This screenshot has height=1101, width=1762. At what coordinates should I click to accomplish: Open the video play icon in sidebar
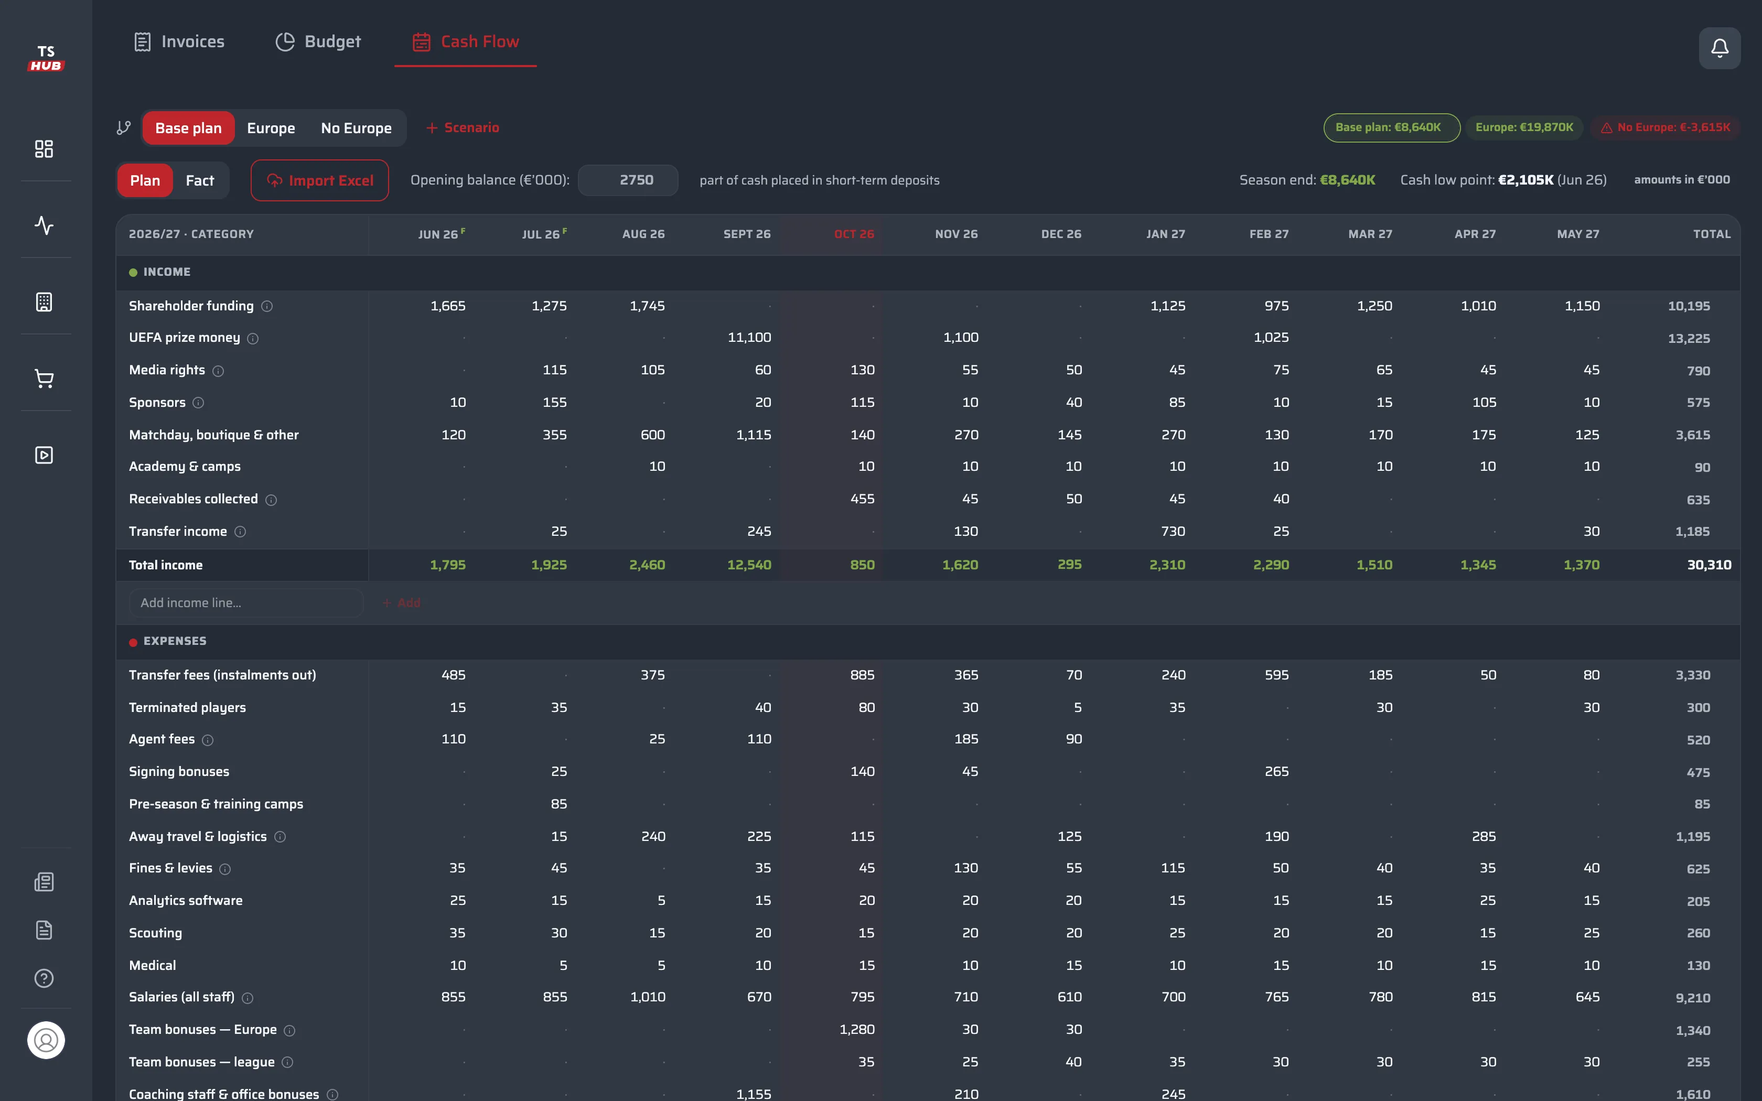click(x=45, y=455)
